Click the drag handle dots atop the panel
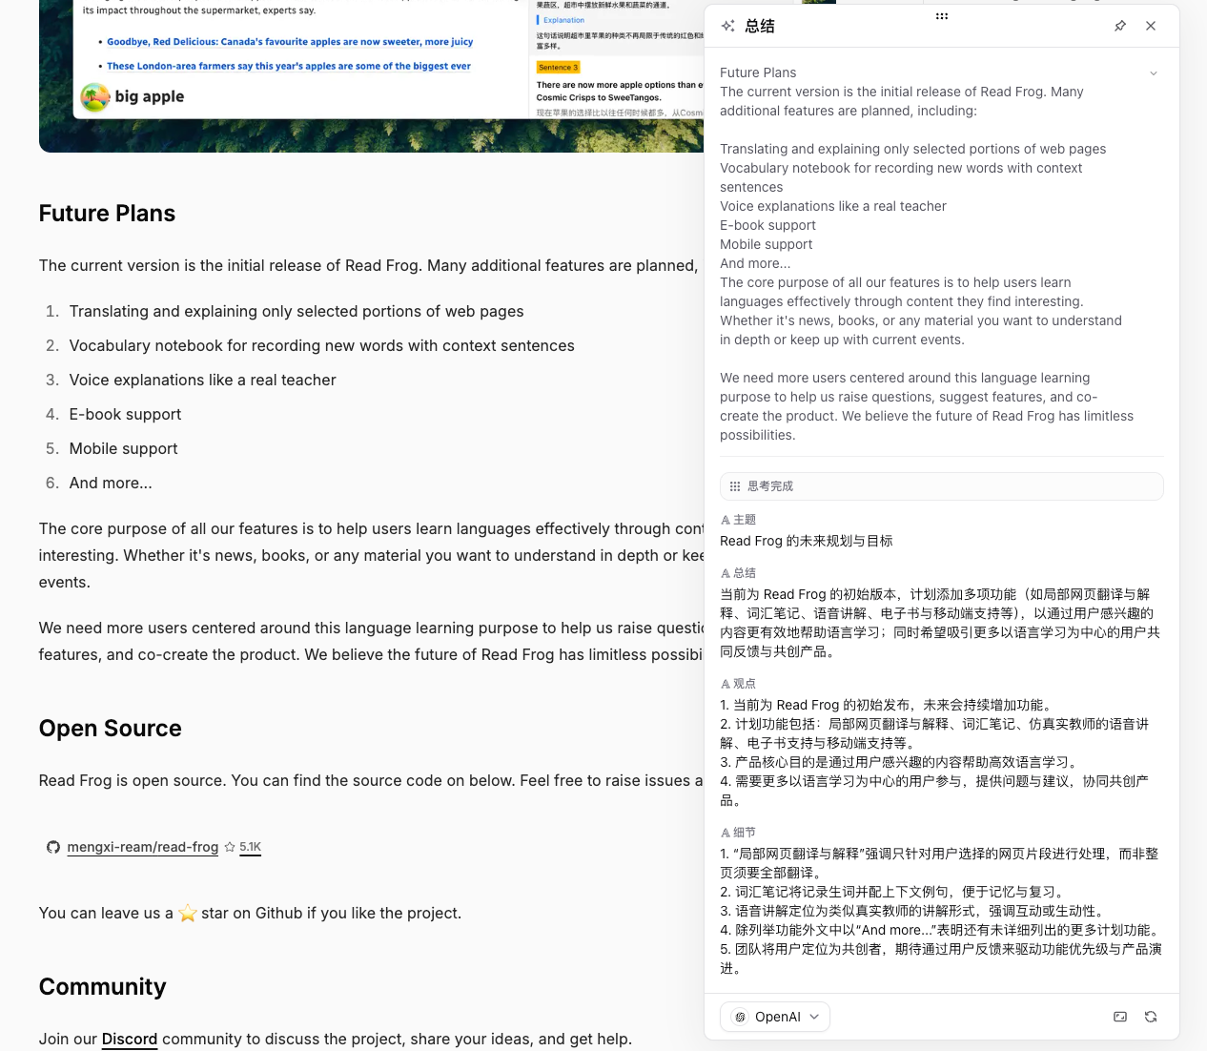The width and height of the screenshot is (1207, 1051). click(x=942, y=16)
